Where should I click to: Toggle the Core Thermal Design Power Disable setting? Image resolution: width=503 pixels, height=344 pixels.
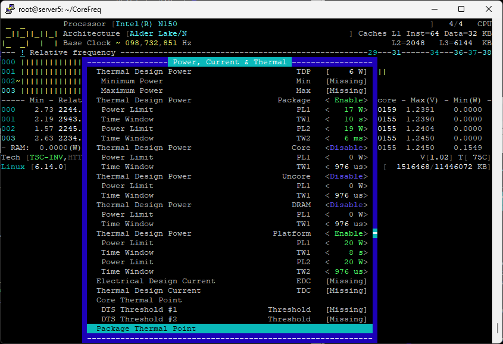click(x=346, y=148)
